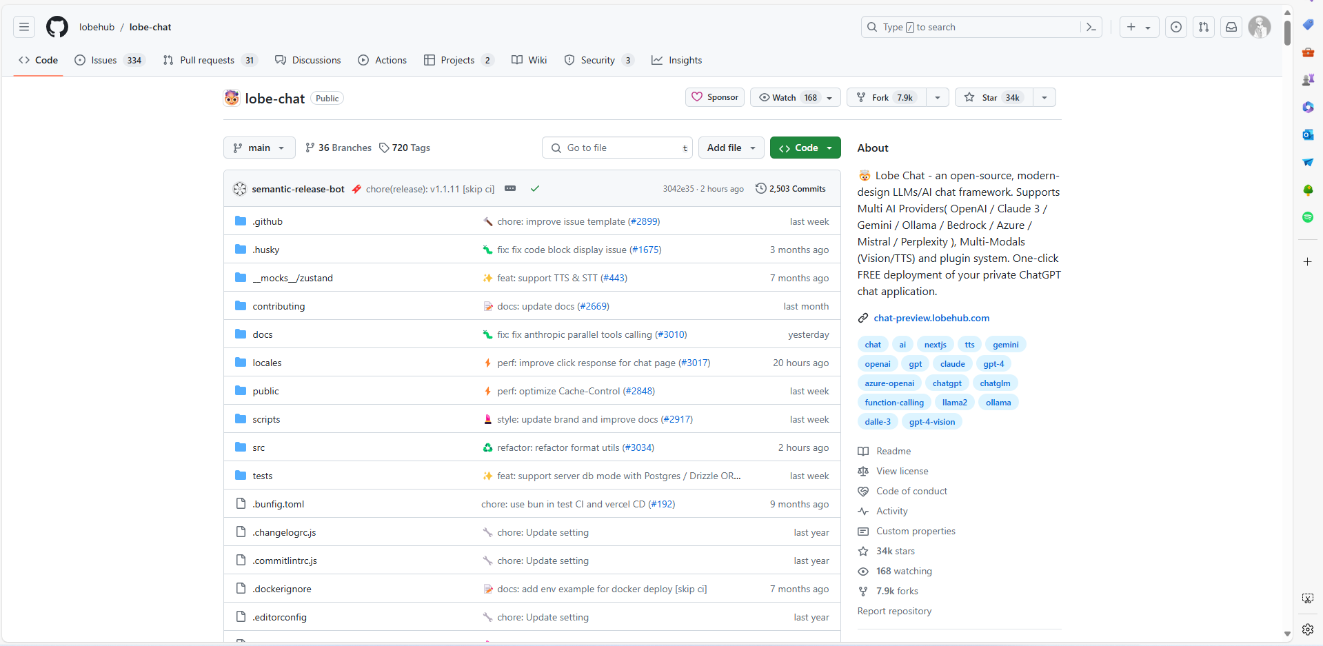Screen dimensions: 1323x646
Task: Open the user profile avatar menu
Action: point(1260,27)
